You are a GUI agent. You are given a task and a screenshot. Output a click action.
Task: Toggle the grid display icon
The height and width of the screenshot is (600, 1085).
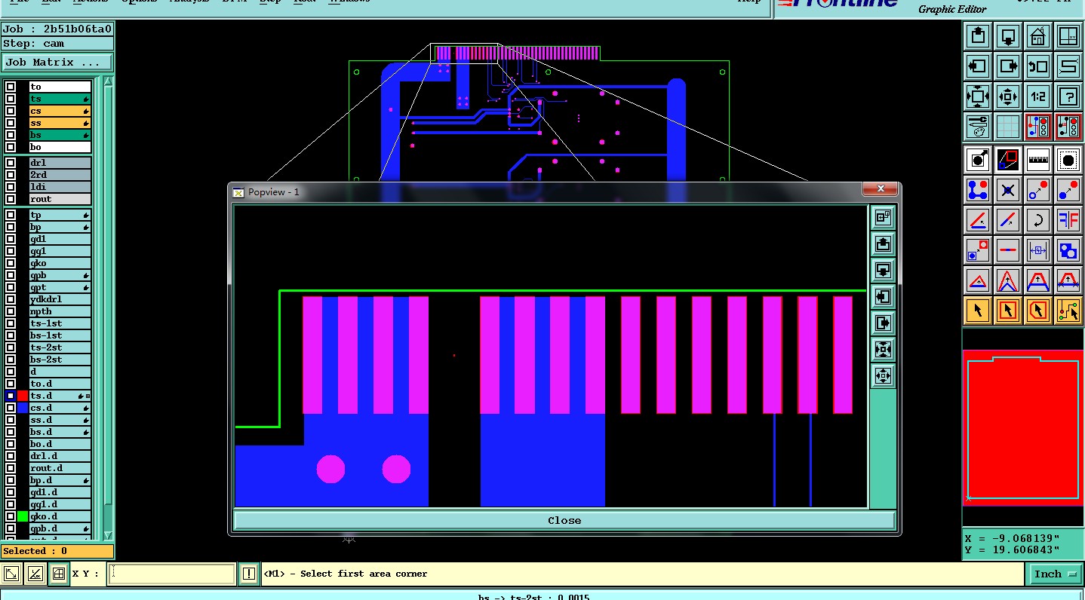click(x=1008, y=127)
